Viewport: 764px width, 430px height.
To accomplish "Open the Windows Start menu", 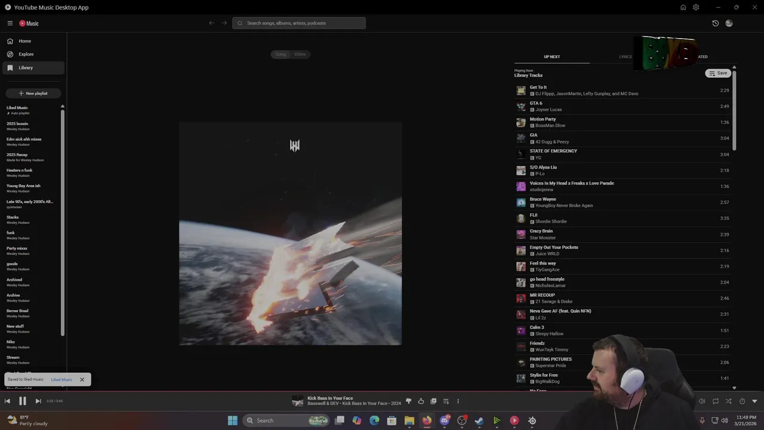I will tap(232, 420).
